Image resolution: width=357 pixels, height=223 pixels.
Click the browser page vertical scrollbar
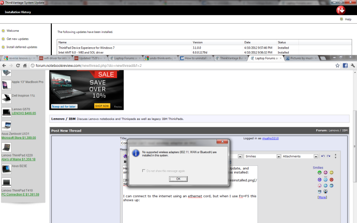pyautogui.click(x=354, y=146)
